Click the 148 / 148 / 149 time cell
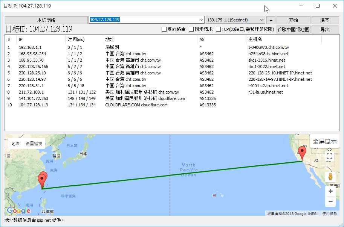 (x=82, y=98)
